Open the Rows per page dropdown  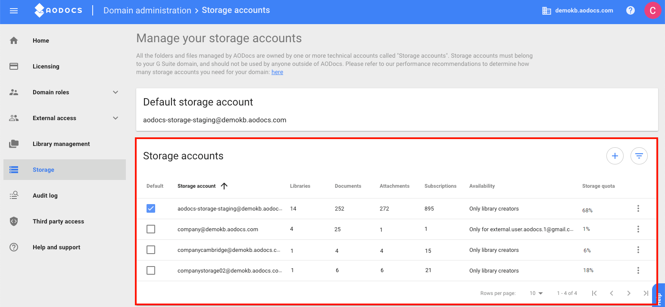pos(535,293)
